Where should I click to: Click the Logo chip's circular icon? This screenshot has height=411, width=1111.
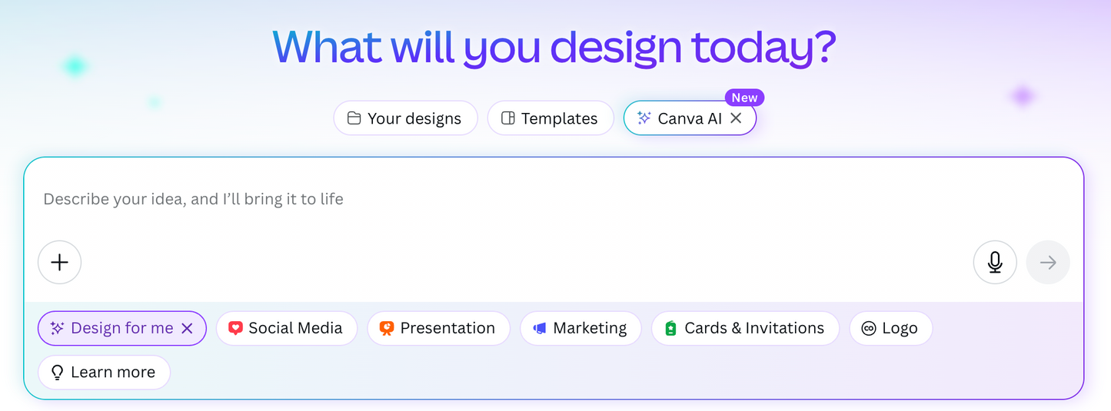869,328
